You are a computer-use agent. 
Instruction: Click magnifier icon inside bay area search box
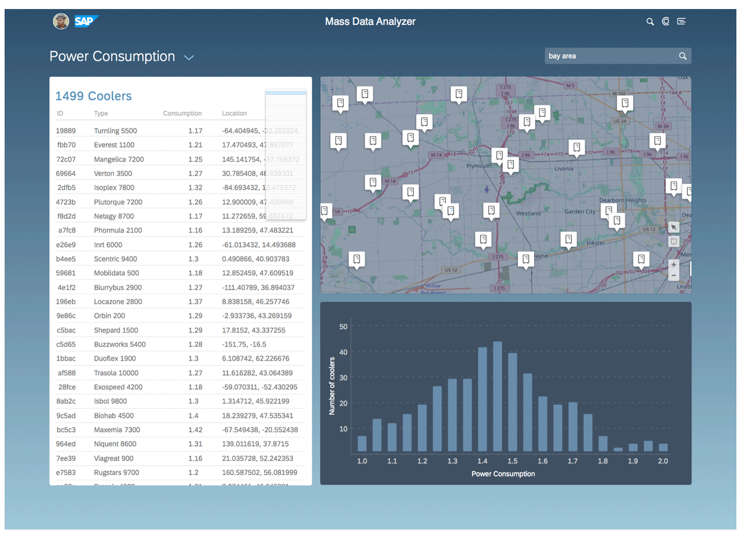click(683, 56)
